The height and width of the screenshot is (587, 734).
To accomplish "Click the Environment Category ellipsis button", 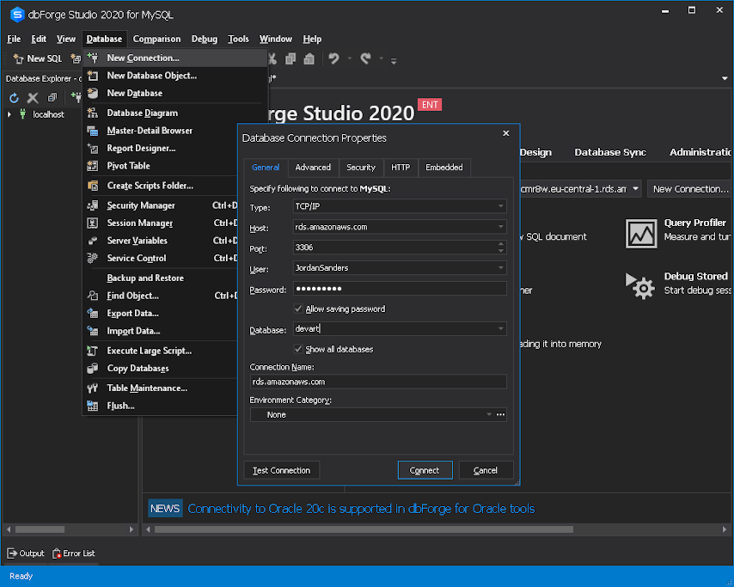I will click(500, 415).
